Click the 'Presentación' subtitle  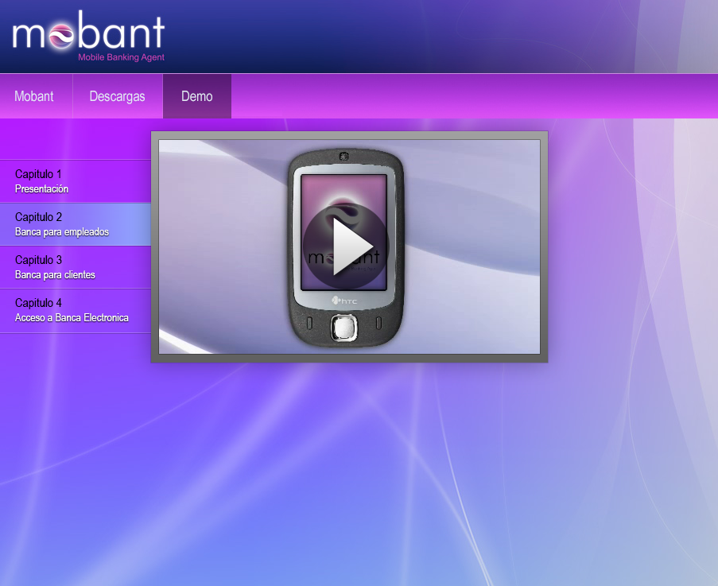pyautogui.click(x=41, y=189)
